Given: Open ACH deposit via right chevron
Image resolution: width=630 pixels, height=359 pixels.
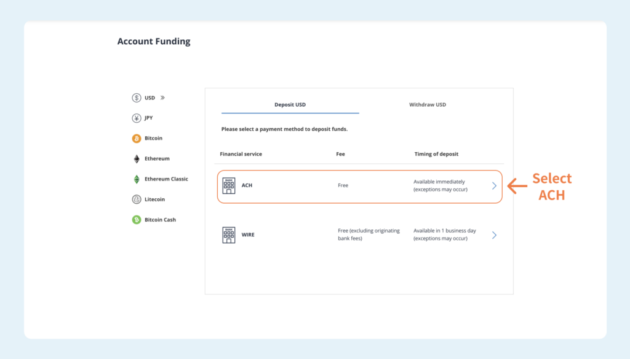Looking at the screenshot, I should tap(494, 185).
